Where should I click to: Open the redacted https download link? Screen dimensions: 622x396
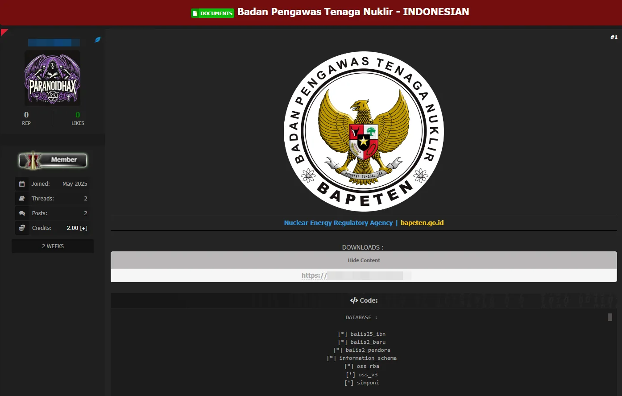356,275
